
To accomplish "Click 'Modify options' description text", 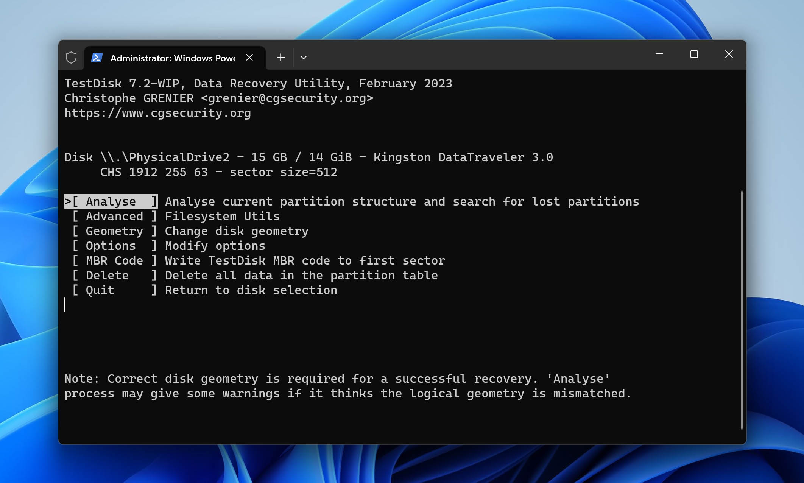I will pos(215,246).
